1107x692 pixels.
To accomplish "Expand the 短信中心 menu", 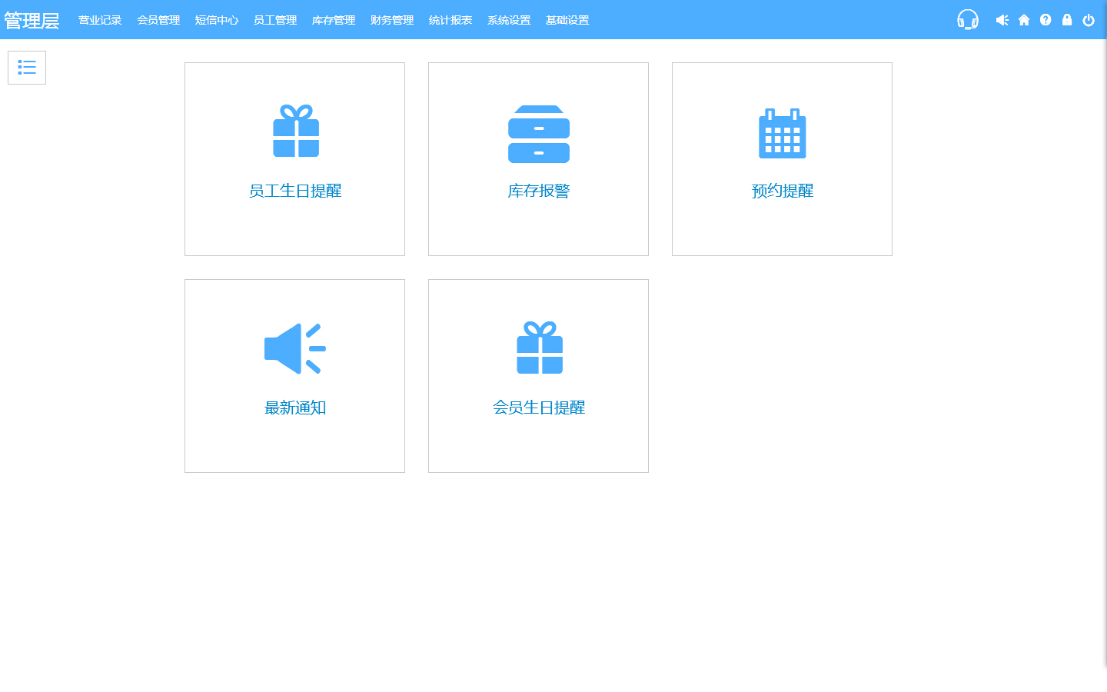I will tap(217, 20).
